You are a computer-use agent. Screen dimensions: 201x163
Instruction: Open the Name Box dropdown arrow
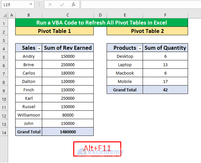point(31,5)
